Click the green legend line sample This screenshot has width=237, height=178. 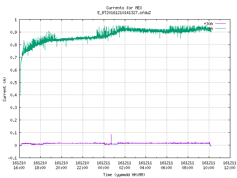click(220, 28)
